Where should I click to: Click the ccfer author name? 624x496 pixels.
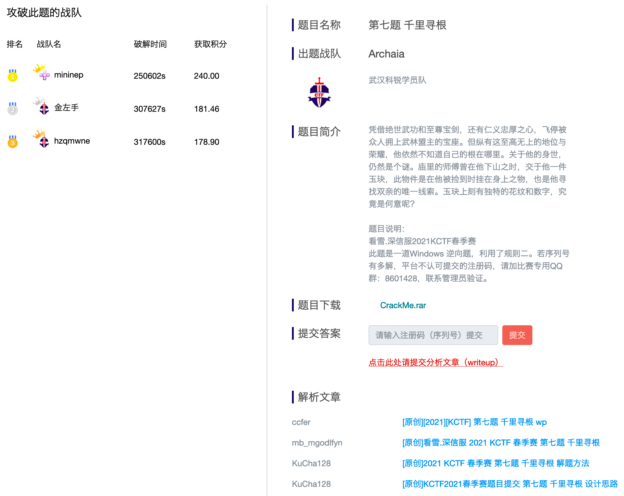click(x=301, y=422)
